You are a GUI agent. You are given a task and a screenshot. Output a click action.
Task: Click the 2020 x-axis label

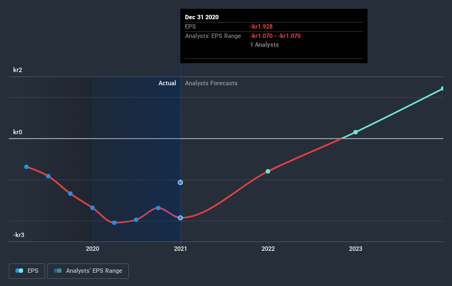coord(92,249)
